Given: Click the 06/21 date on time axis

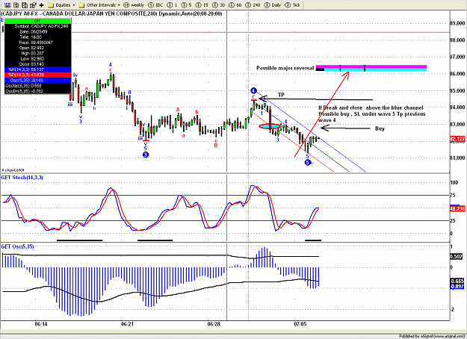Looking at the screenshot, I should pos(127,324).
